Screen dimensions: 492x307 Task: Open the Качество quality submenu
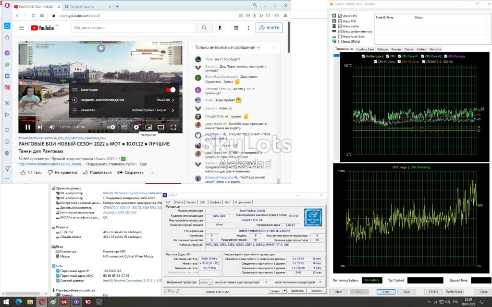125,110
